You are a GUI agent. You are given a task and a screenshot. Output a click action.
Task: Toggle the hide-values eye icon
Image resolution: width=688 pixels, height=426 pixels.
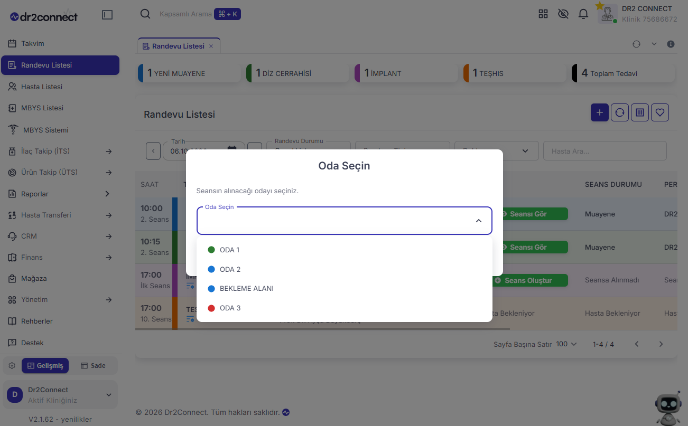(563, 14)
